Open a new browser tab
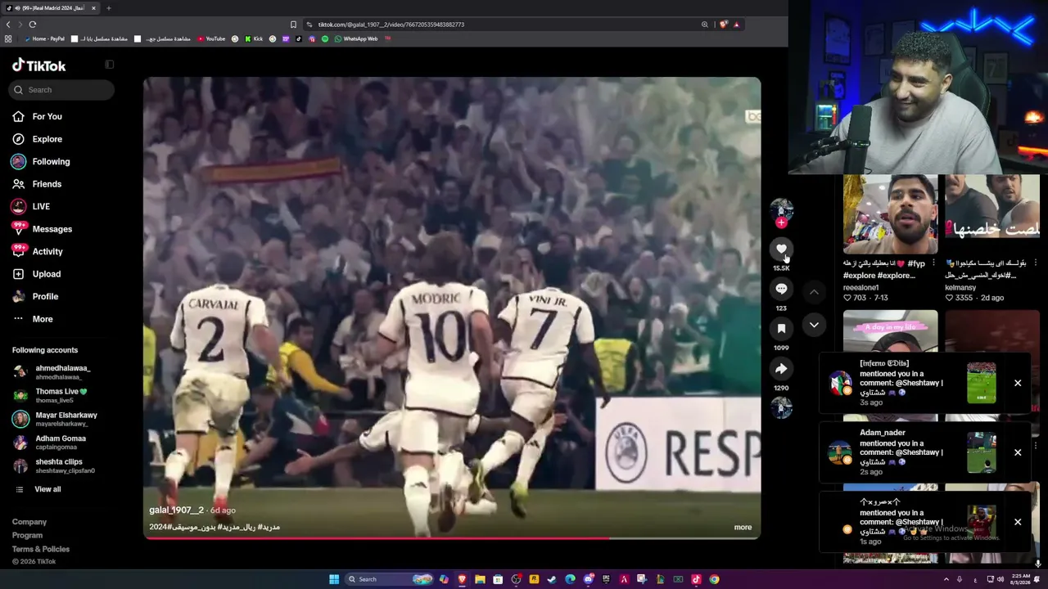This screenshot has height=589, width=1048. click(108, 8)
